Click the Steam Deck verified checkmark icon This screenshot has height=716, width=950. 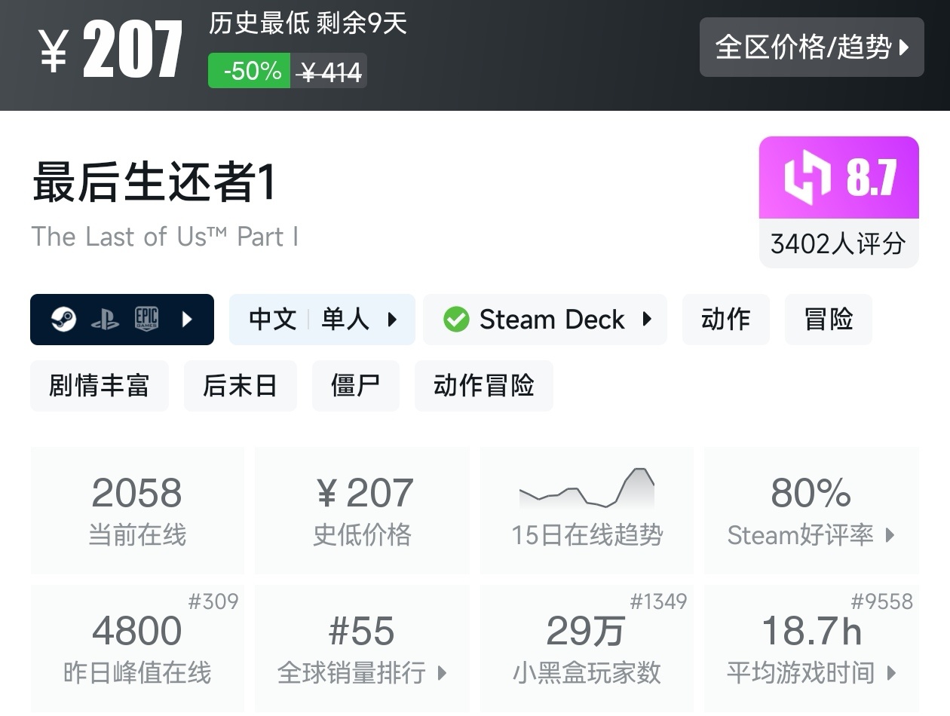click(x=455, y=320)
